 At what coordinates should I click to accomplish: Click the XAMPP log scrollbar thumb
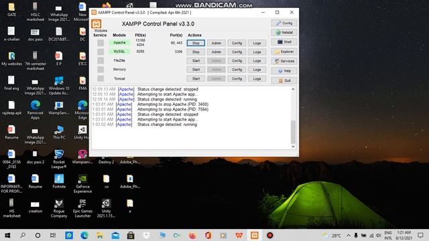[293, 132]
